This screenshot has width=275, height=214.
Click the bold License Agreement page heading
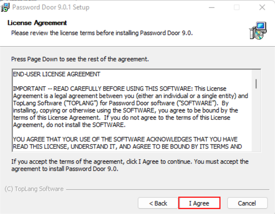(37, 23)
